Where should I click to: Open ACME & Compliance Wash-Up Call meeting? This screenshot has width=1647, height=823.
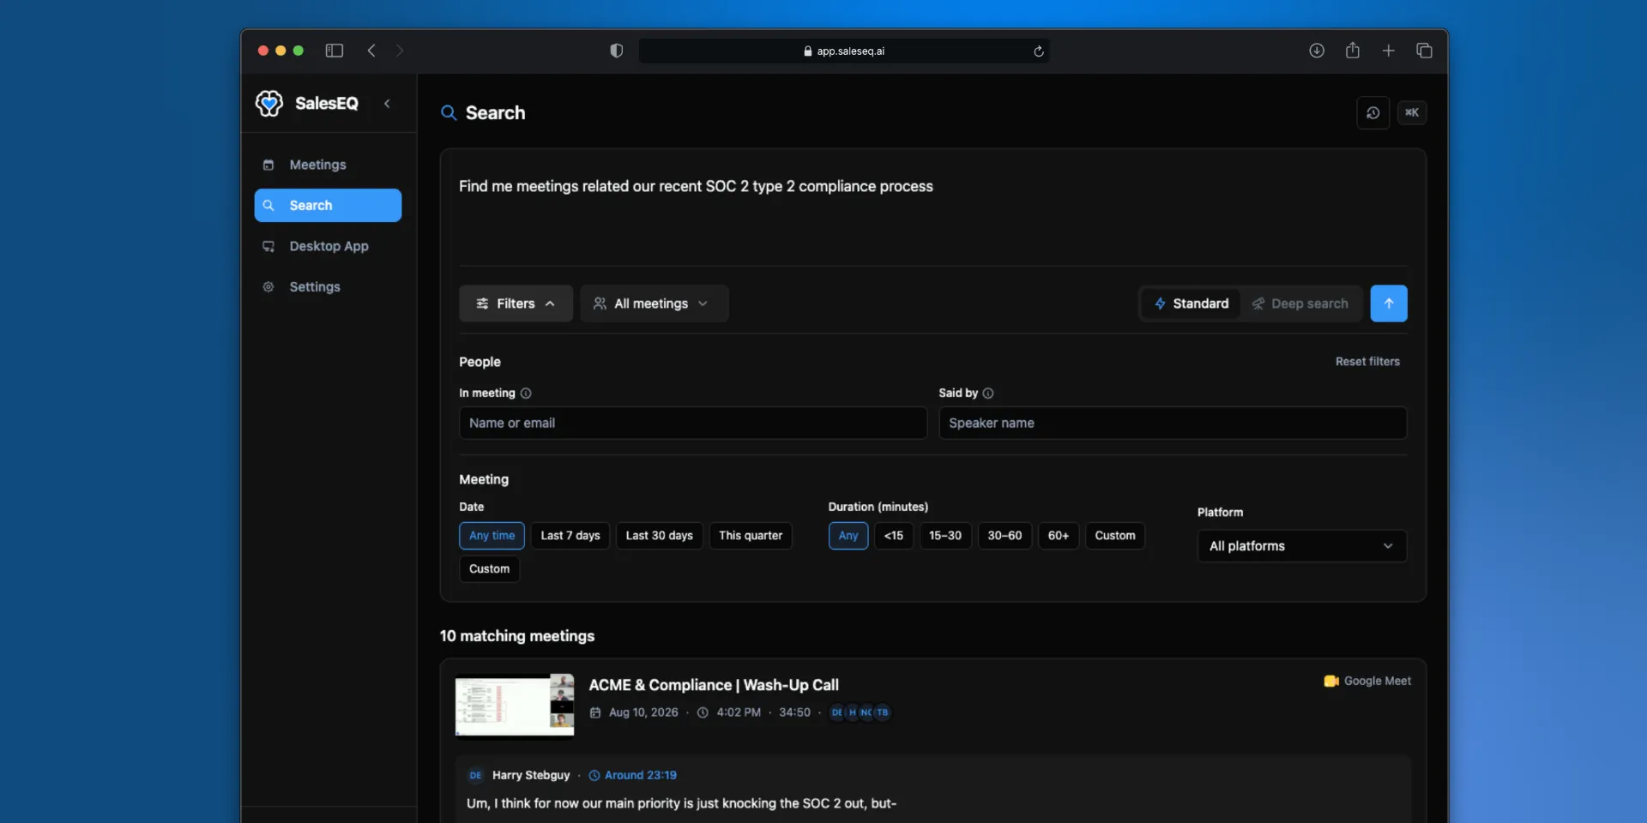coord(714,685)
